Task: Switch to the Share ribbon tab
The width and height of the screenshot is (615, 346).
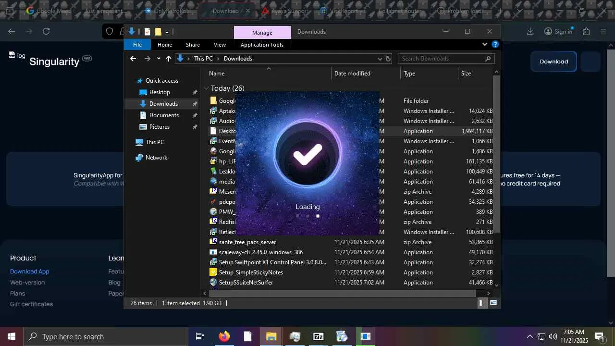Action: point(193,45)
